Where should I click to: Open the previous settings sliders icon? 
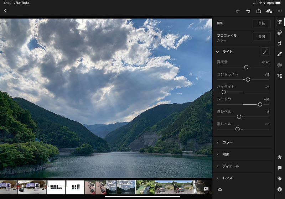tap(280, 76)
